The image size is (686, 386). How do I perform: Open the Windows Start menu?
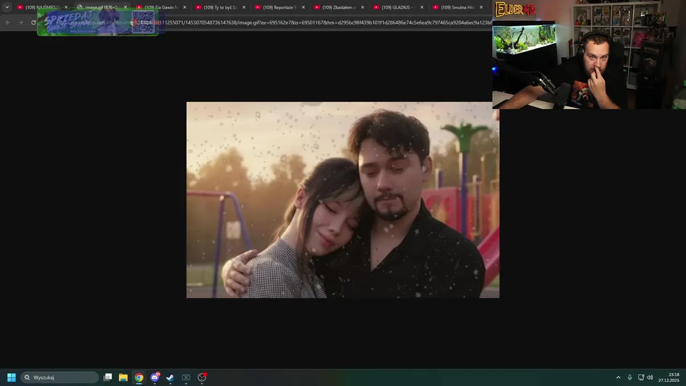tap(11, 377)
